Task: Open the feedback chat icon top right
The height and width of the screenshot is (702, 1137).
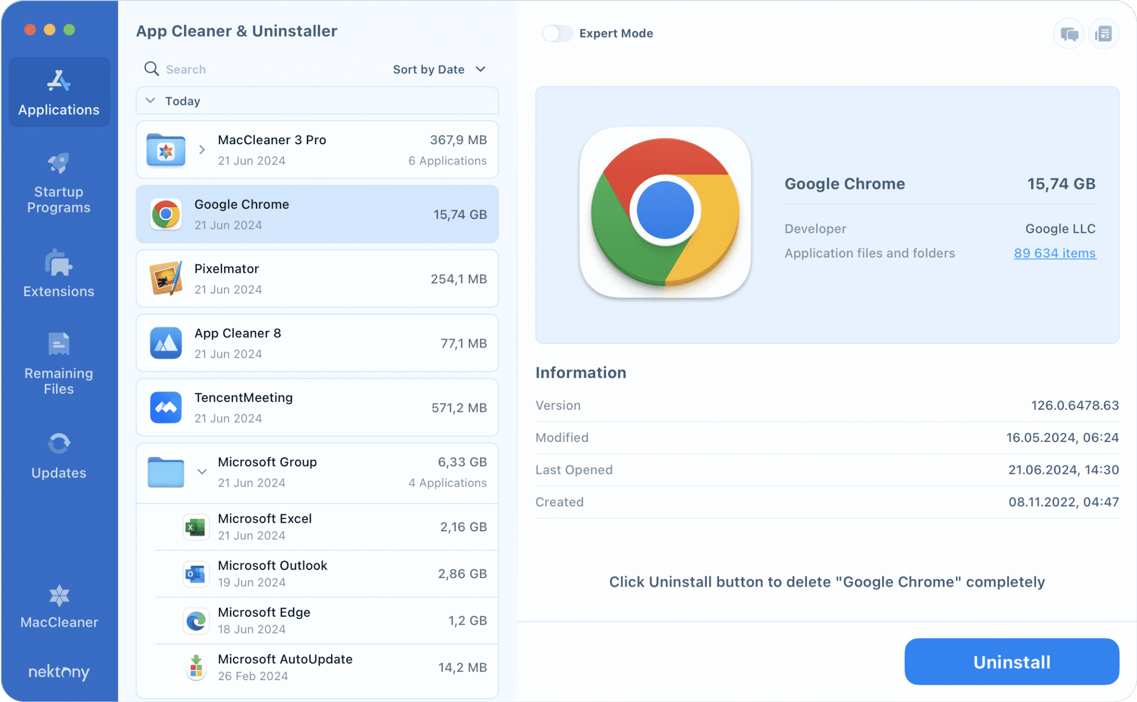Action: [1068, 34]
